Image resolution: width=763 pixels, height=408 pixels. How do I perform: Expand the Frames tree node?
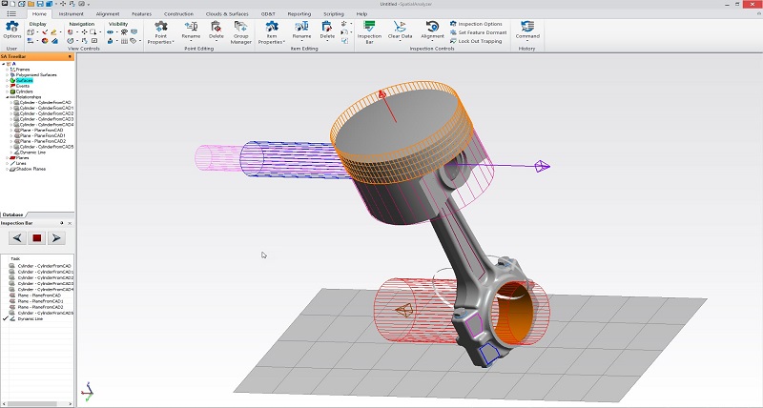[7, 70]
